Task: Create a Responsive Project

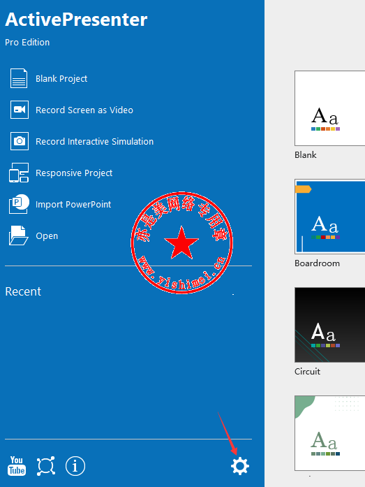Action: (74, 173)
